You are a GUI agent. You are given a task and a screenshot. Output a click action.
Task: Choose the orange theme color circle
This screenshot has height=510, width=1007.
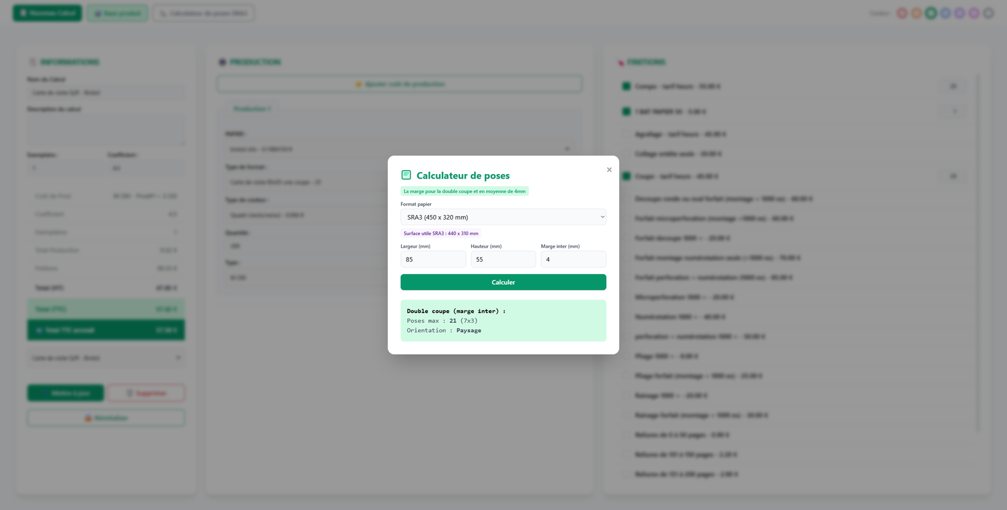(x=916, y=13)
